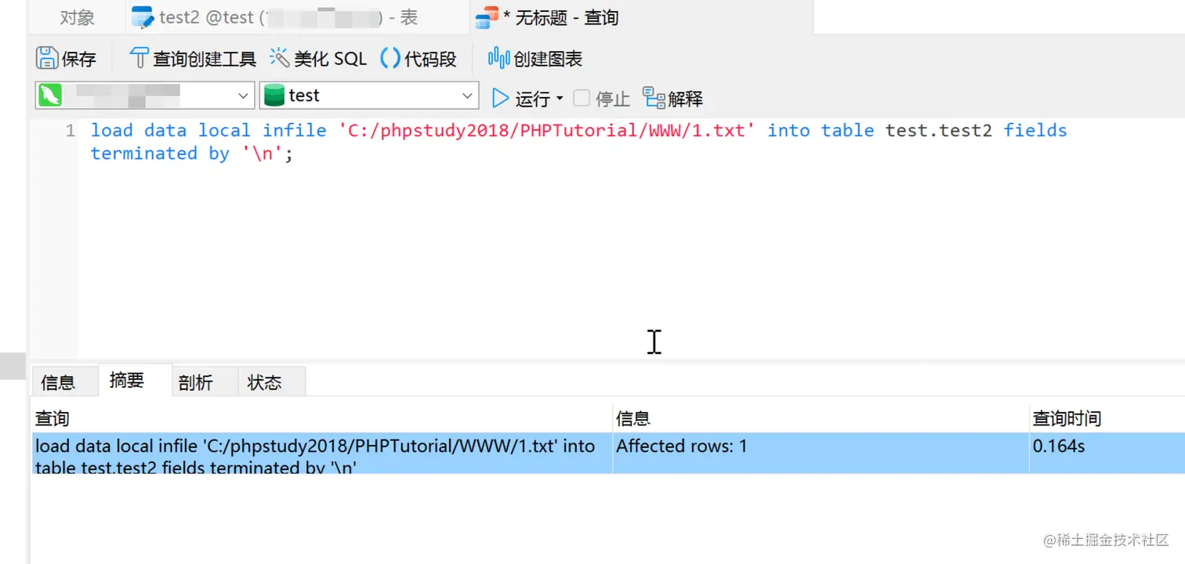The image size is (1185, 564).
Task: Open the Code Snippet panel
Action: [x=419, y=58]
